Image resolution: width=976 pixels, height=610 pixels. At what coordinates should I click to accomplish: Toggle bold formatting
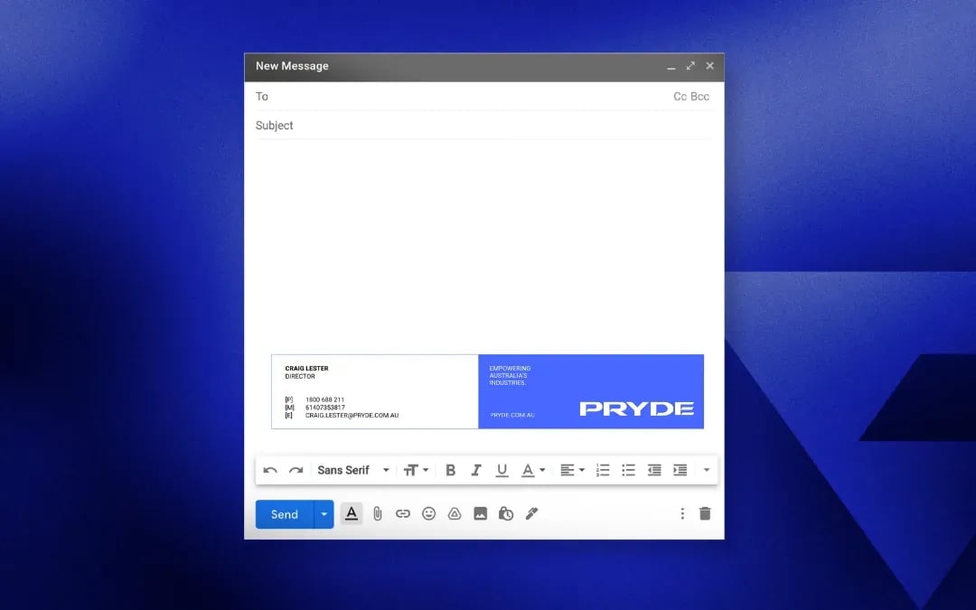[451, 470]
